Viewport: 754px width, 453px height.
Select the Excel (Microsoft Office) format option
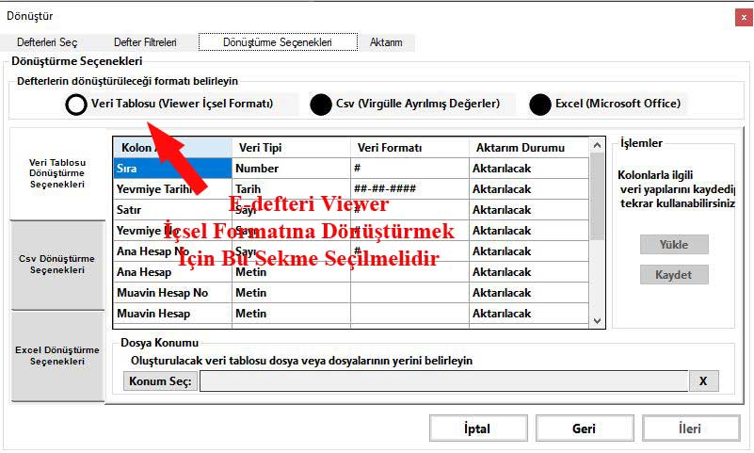pos(540,105)
